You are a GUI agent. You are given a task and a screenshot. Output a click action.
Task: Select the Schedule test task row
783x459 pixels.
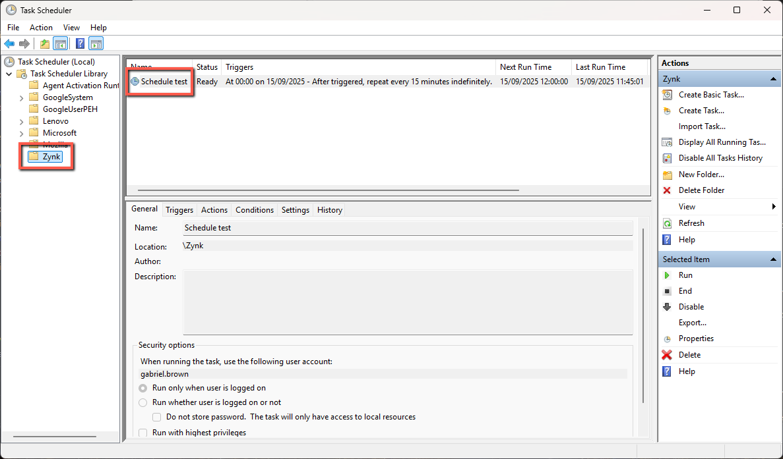[388, 81]
